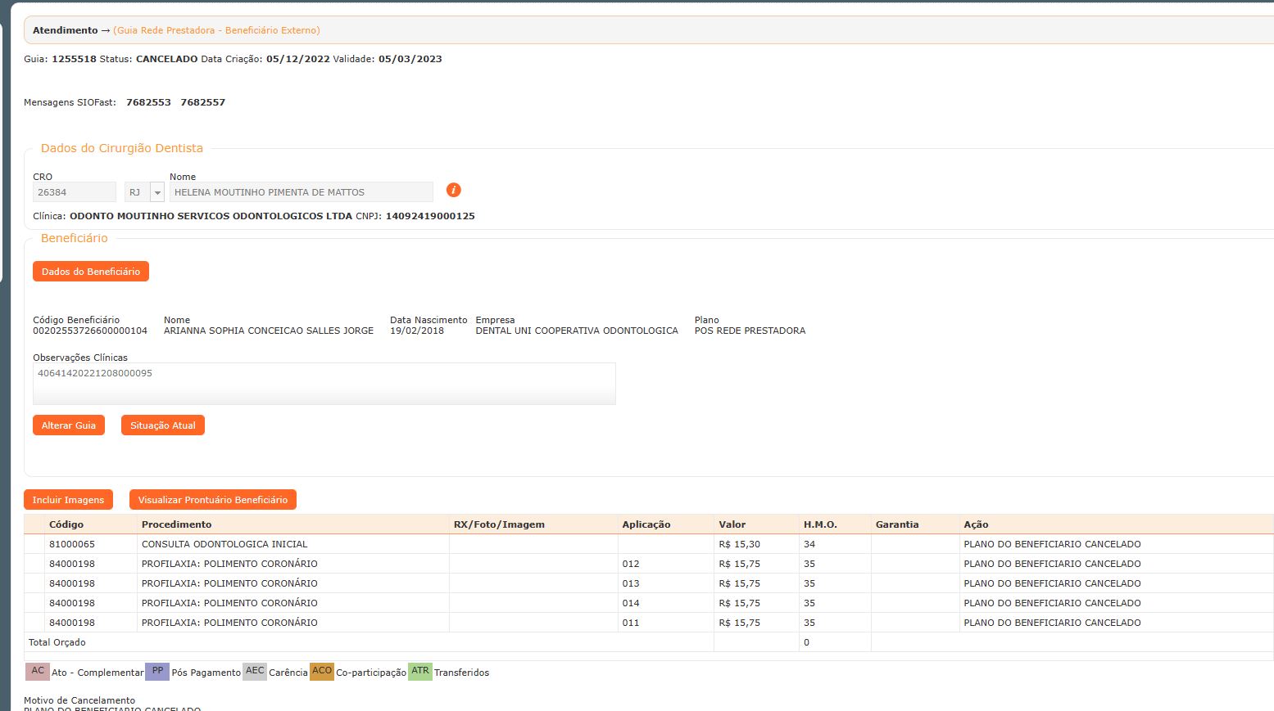This screenshot has width=1274, height=711.
Task: Open SIOFast message 7682553
Action: 148,102
